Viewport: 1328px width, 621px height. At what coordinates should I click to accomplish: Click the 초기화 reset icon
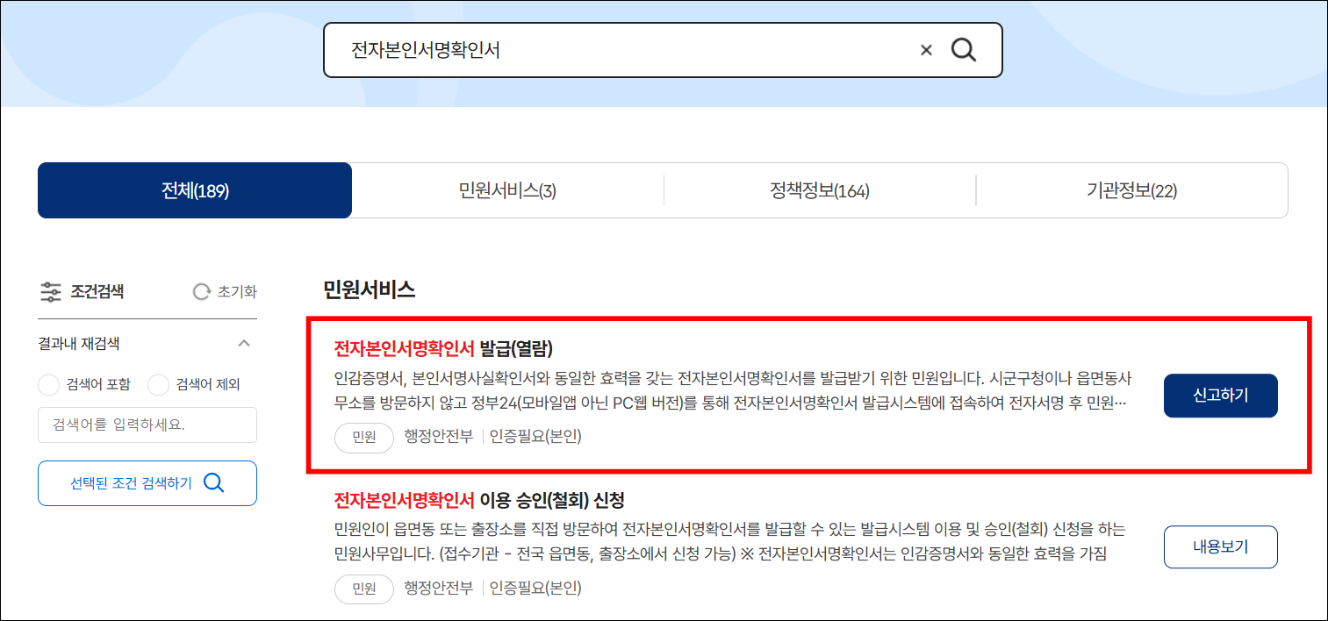pyautogui.click(x=200, y=291)
